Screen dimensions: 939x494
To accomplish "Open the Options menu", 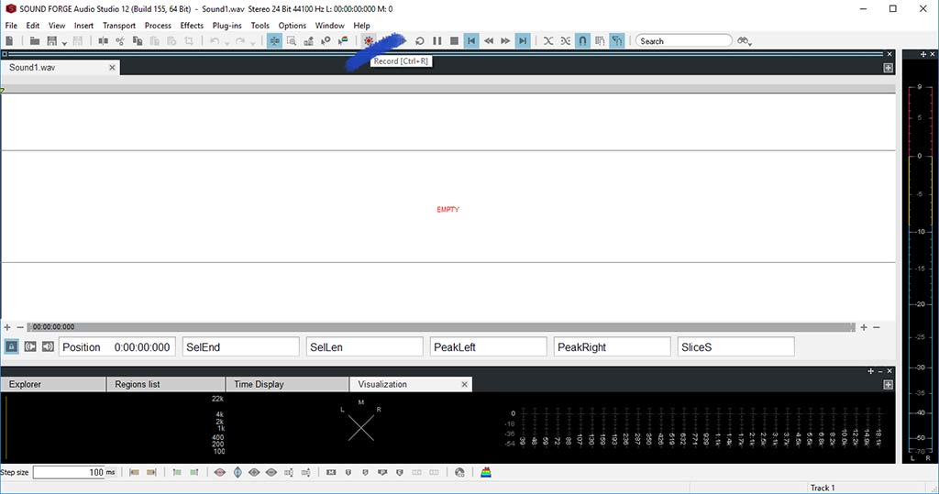I will [x=293, y=25].
